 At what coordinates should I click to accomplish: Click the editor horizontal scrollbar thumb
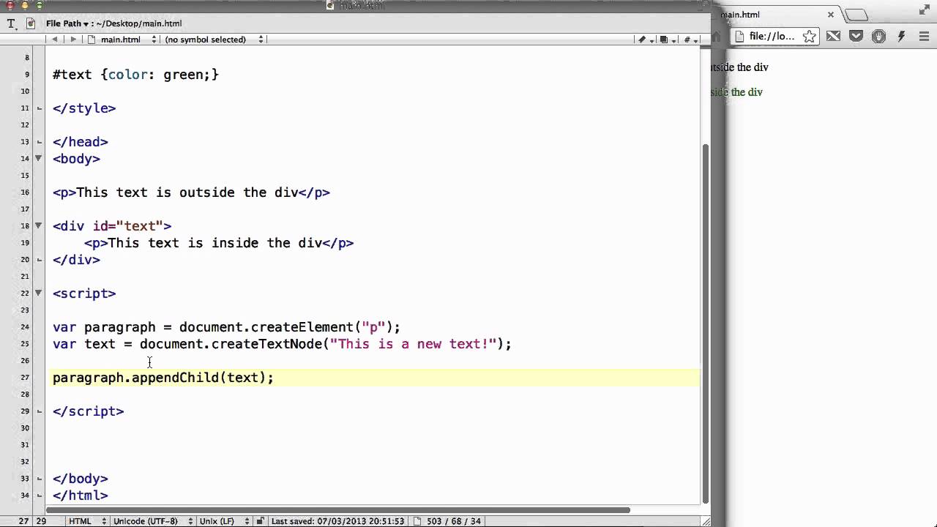tap(338, 509)
